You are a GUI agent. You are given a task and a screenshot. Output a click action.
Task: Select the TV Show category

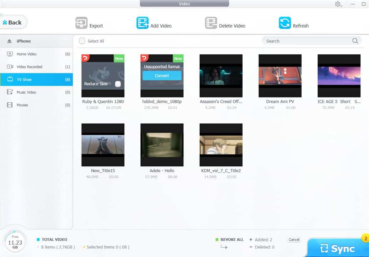pyautogui.click(x=36, y=80)
